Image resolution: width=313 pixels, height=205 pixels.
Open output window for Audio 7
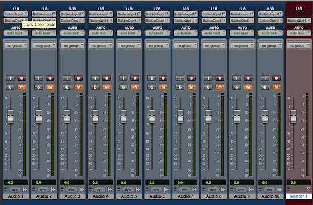click(x=195, y=190)
